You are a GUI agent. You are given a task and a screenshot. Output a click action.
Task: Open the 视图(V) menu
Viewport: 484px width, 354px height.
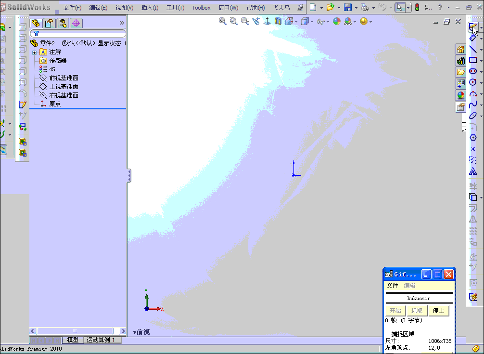click(125, 7)
